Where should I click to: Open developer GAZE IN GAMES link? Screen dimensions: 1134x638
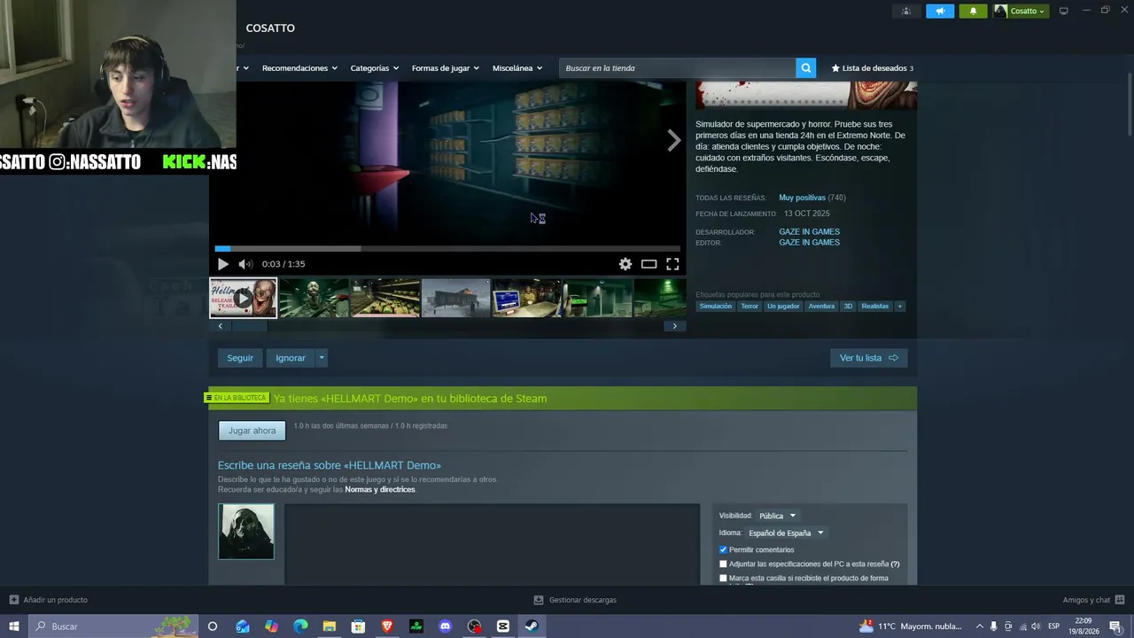pos(809,232)
